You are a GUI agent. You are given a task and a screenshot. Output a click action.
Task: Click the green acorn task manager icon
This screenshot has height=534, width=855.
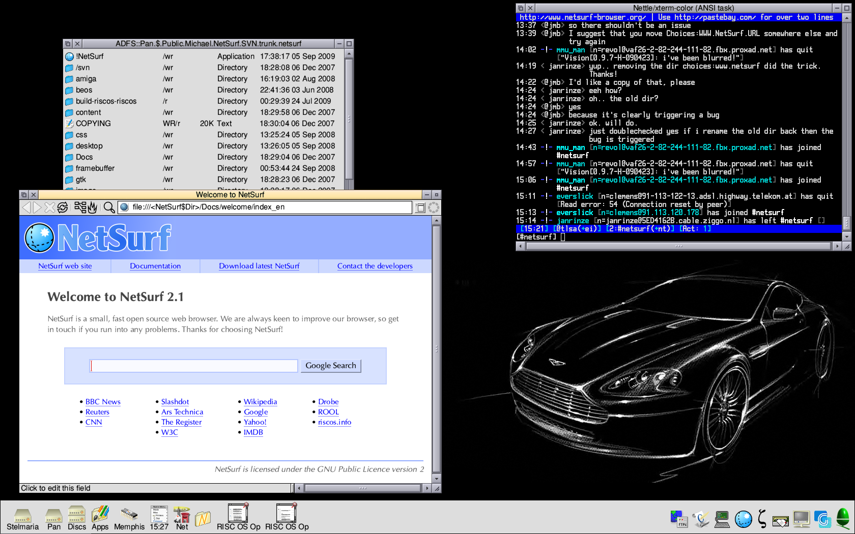point(843,518)
